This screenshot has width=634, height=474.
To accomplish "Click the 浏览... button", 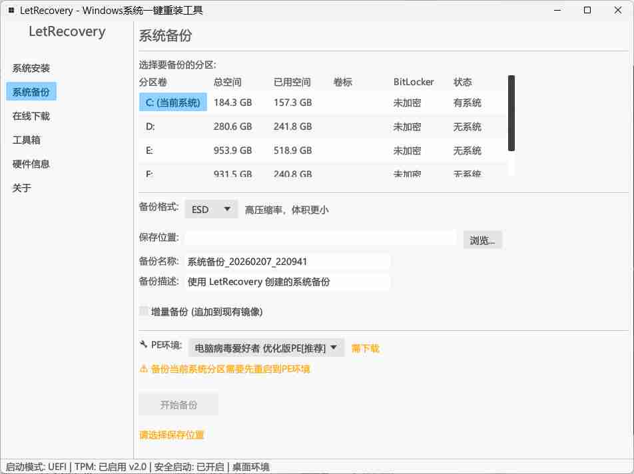I will (482, 240).
